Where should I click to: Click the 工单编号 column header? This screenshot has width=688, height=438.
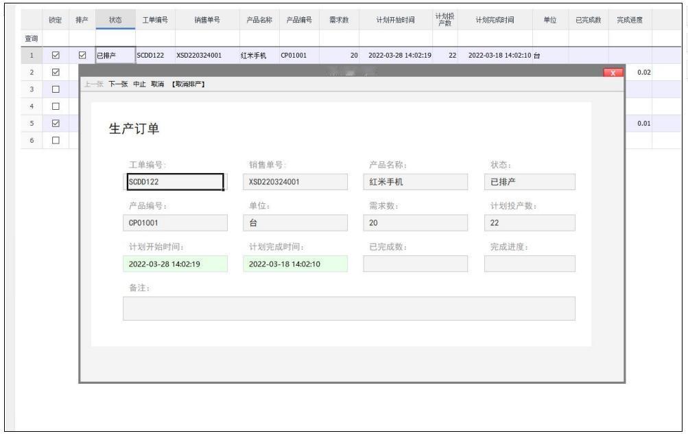click(x=155, y=20)
